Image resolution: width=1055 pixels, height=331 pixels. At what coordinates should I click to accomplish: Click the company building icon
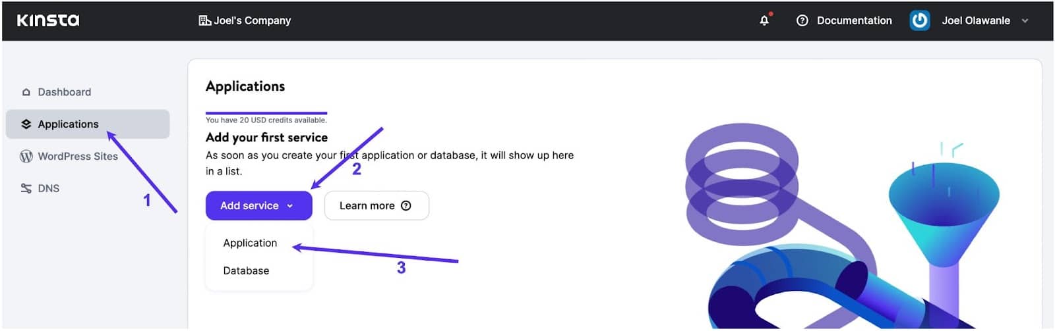pos(204,20)
